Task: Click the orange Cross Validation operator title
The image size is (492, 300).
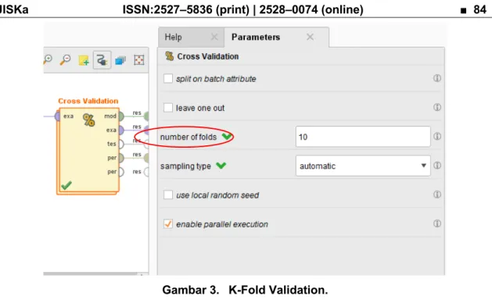Action: click(88, 101)
